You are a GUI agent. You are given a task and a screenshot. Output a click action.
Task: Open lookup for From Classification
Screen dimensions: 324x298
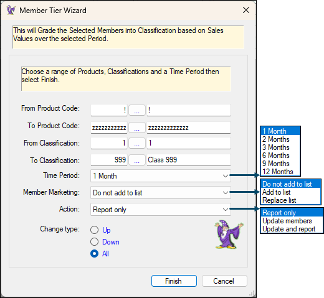pos(137,143)
